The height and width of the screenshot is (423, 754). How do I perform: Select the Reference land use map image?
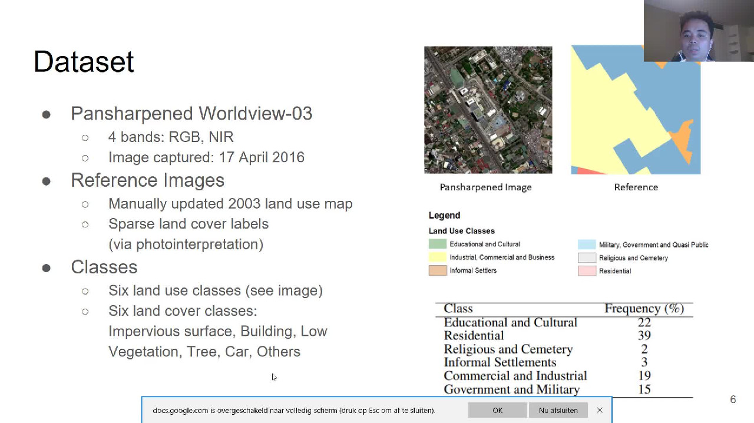click(636, 110)
